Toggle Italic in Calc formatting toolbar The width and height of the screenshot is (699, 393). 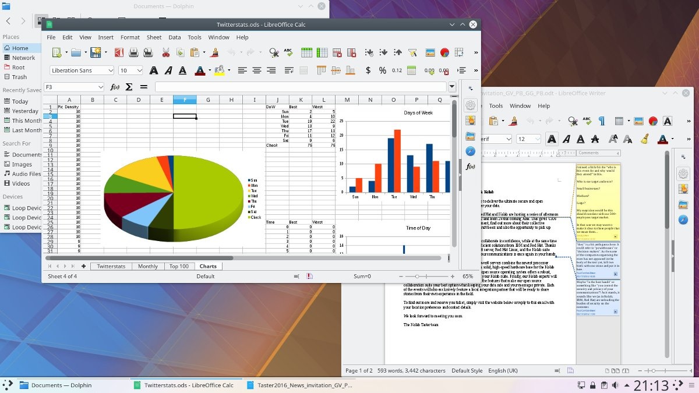(x=169, y=70)
